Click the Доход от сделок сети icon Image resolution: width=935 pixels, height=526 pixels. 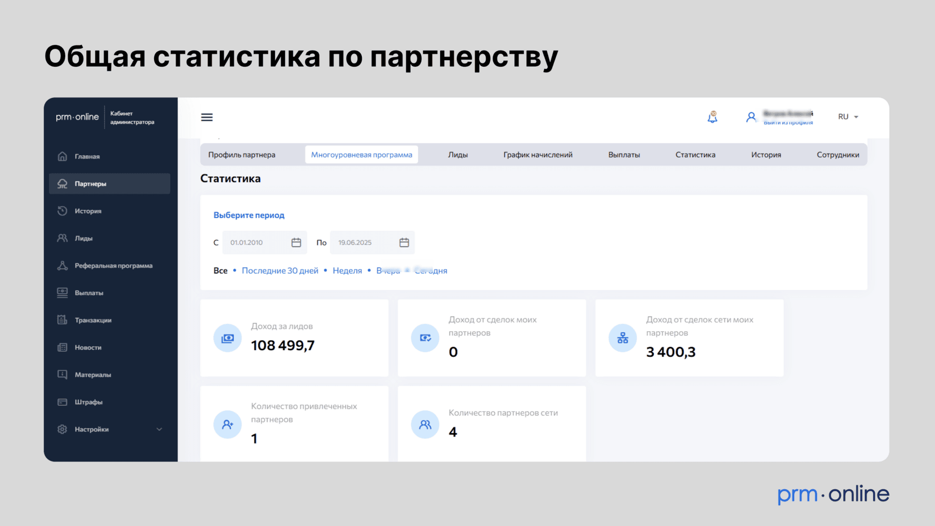pyautogui.click(x=623, y=338)
